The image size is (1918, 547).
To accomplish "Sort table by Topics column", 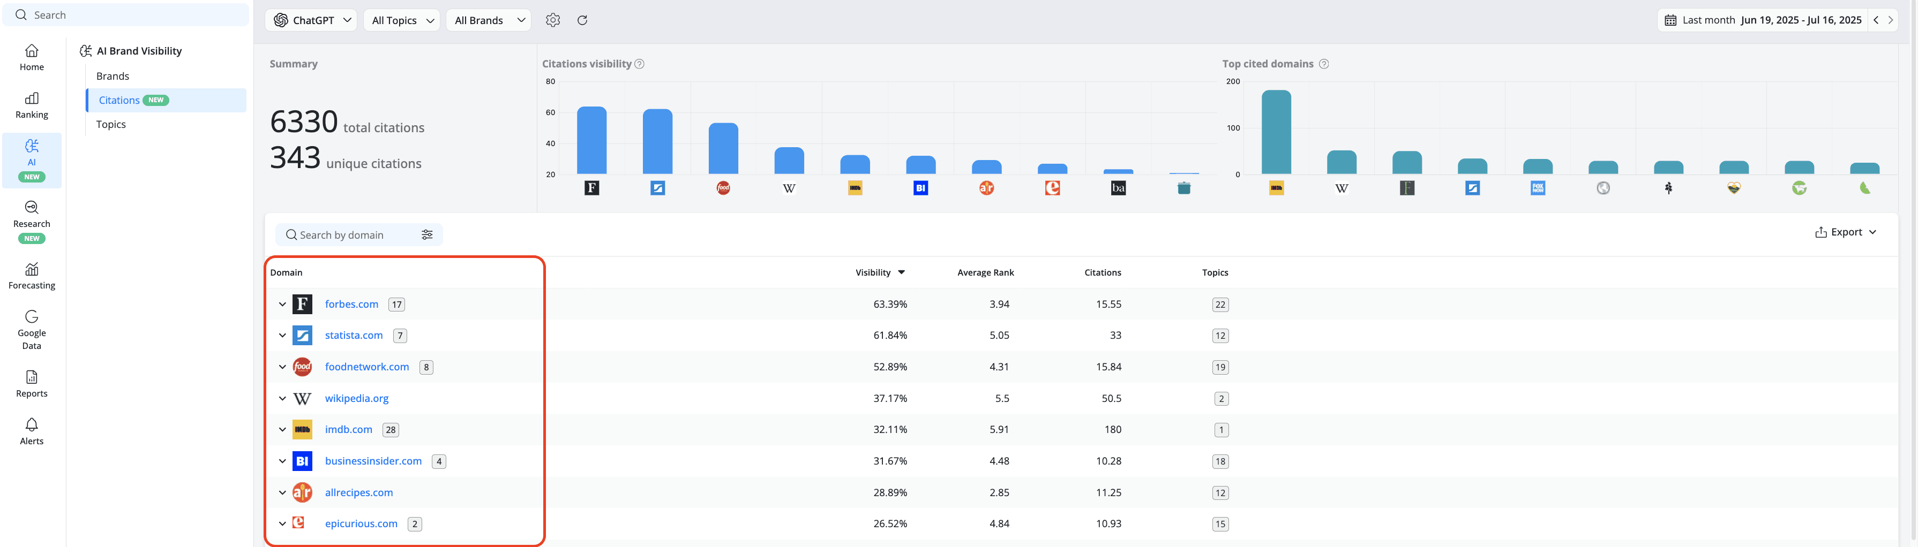I will [x=1215, y=272].
